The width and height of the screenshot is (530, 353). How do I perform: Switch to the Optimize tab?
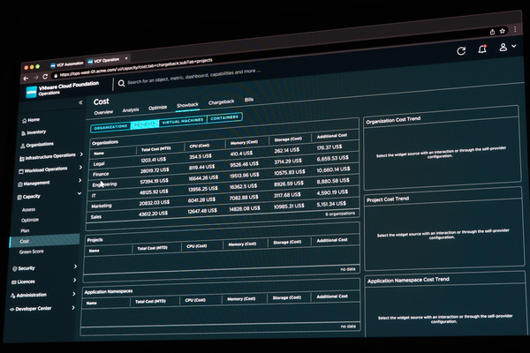pos(157,108)
